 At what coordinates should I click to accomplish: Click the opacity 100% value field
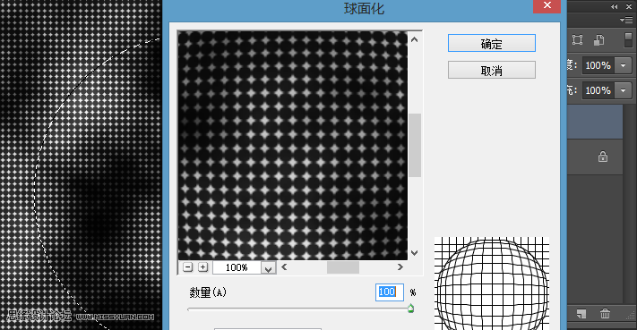598,65
